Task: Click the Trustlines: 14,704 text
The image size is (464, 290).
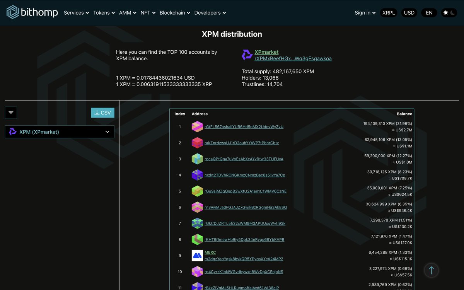Action: 262,84
